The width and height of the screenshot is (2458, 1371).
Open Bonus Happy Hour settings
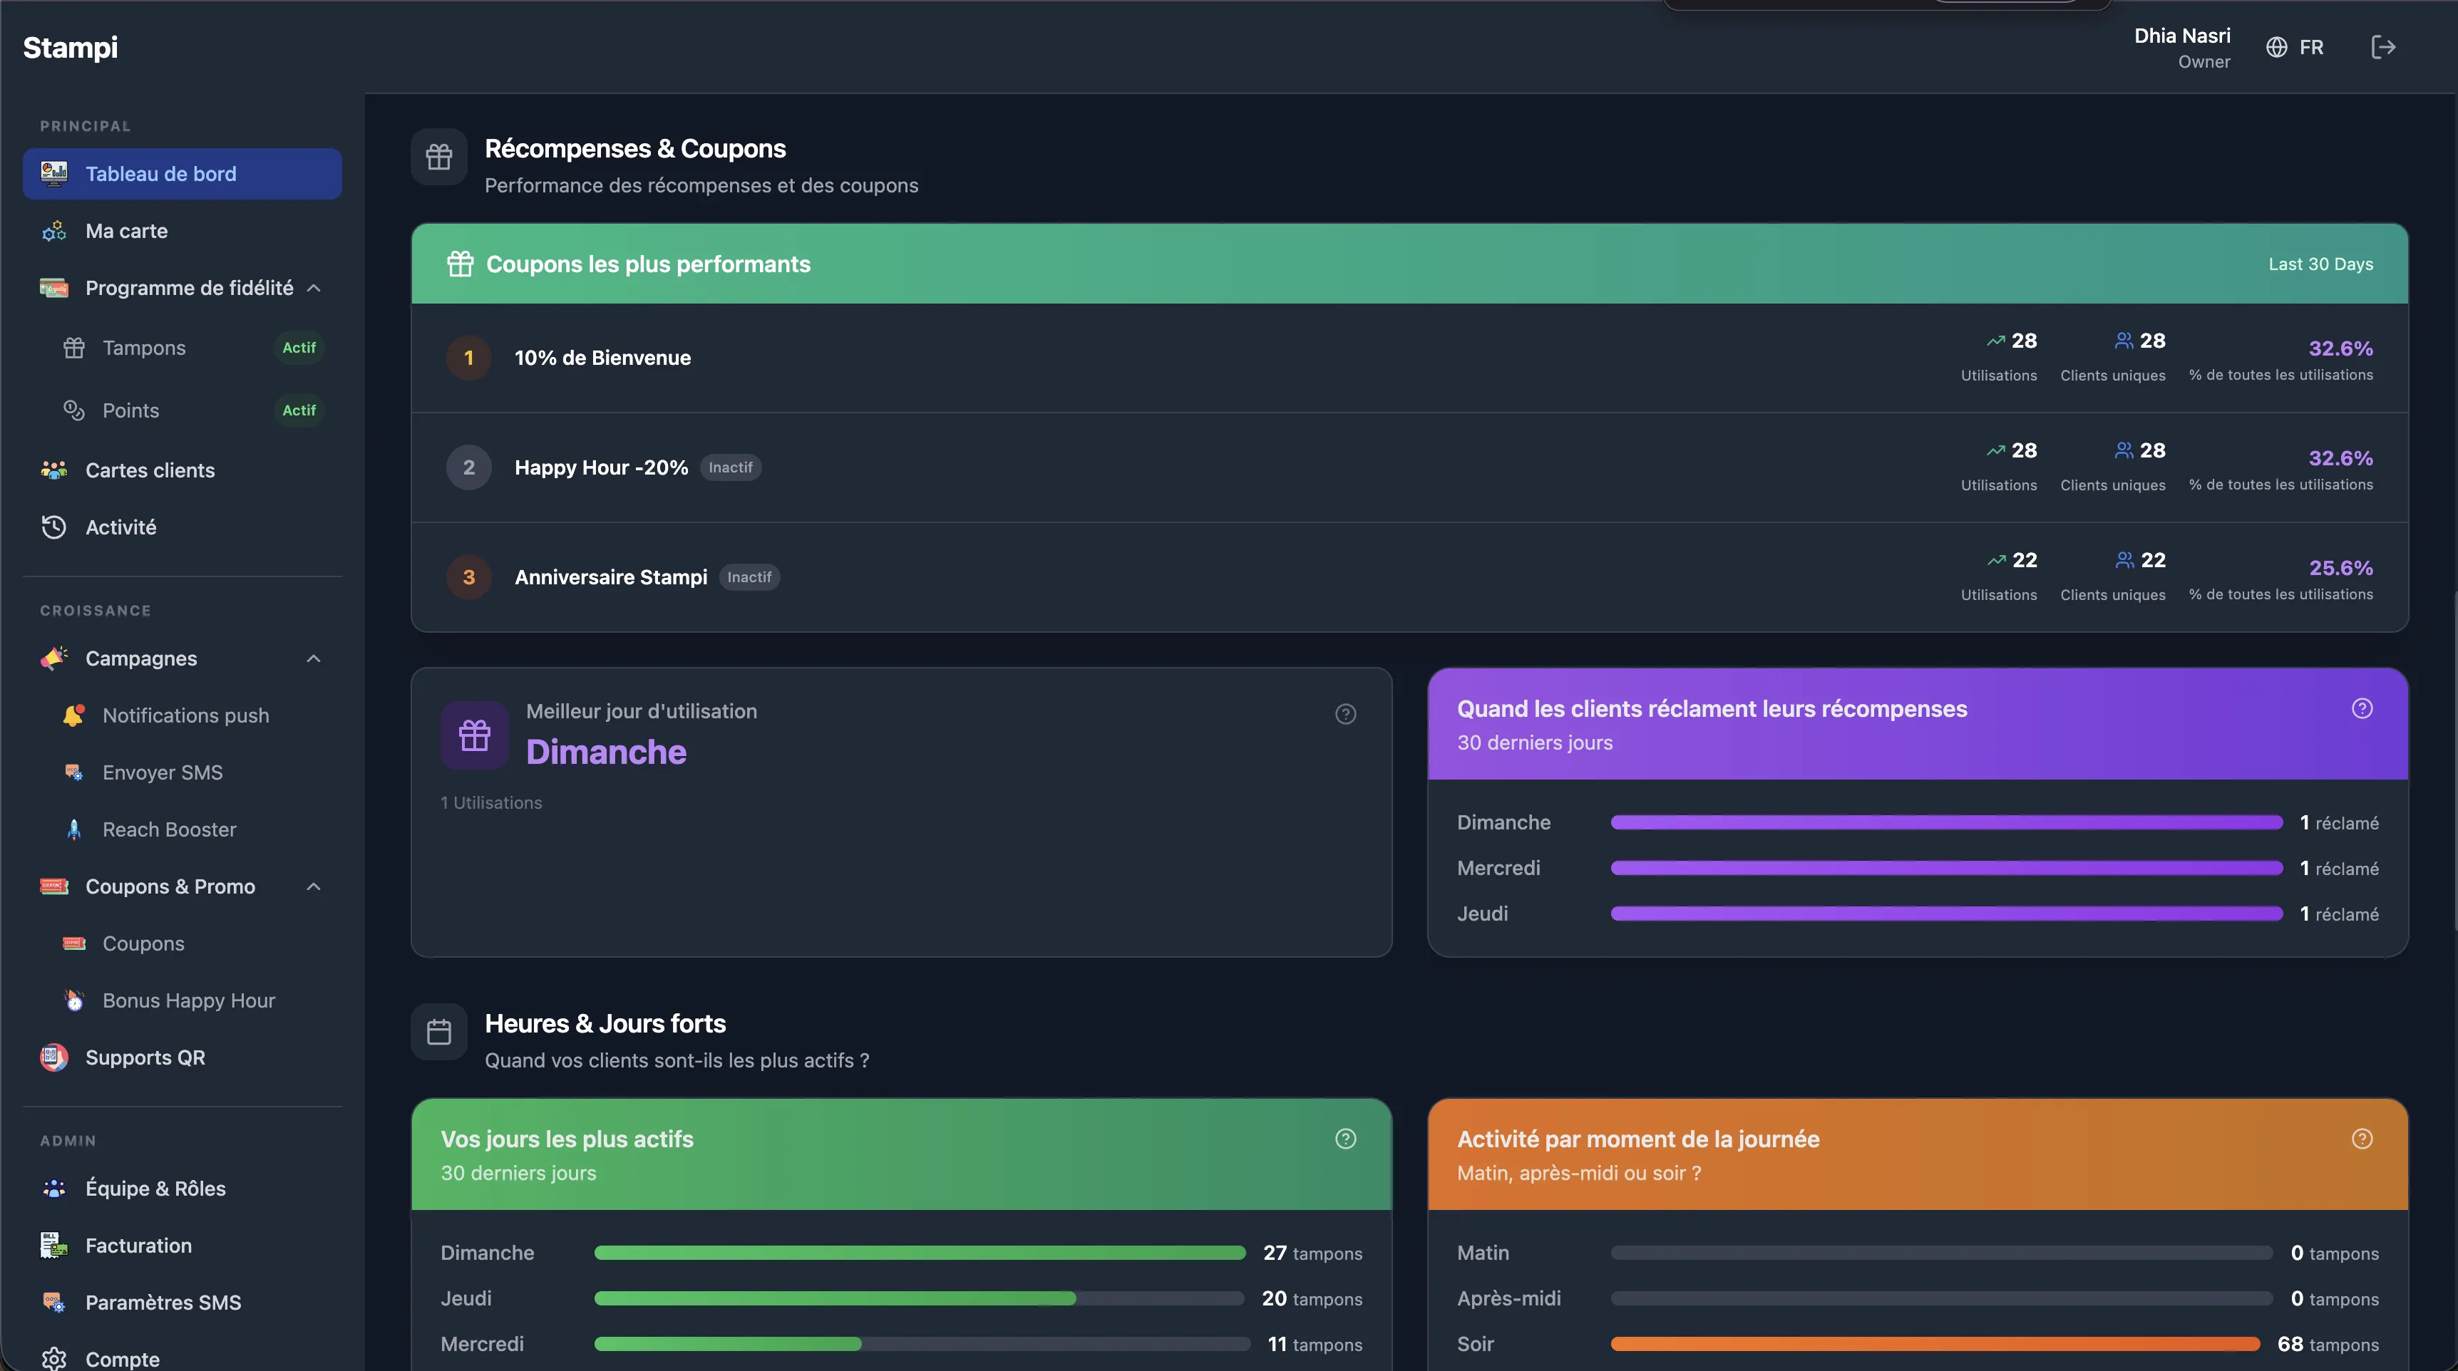point(188,1000)
